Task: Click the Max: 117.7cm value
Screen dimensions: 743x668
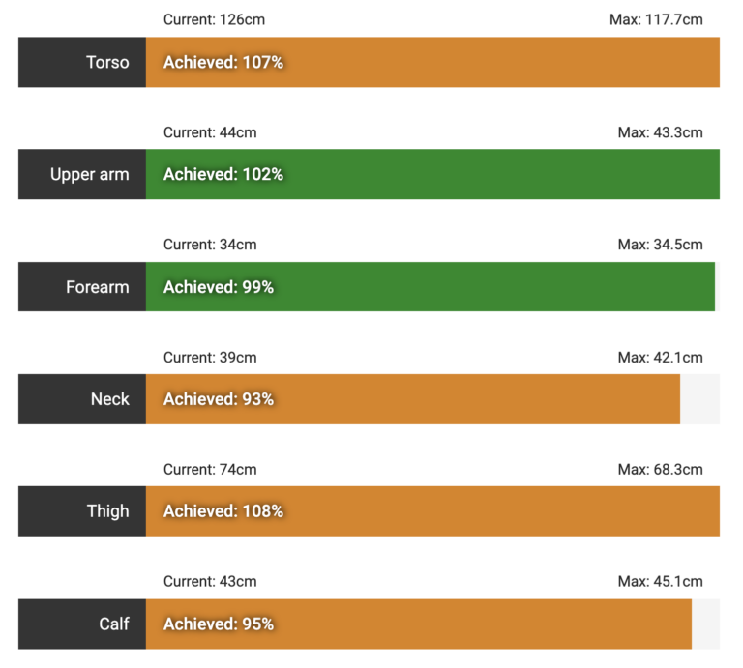Action: [x=656, y=19]
